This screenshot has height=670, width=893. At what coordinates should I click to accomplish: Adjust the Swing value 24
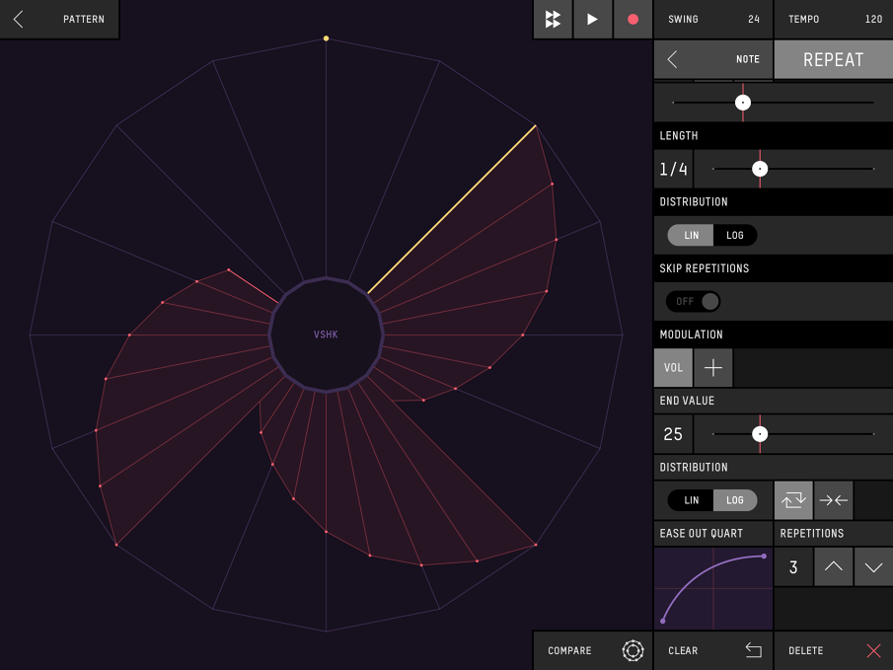tap(713, 19)
